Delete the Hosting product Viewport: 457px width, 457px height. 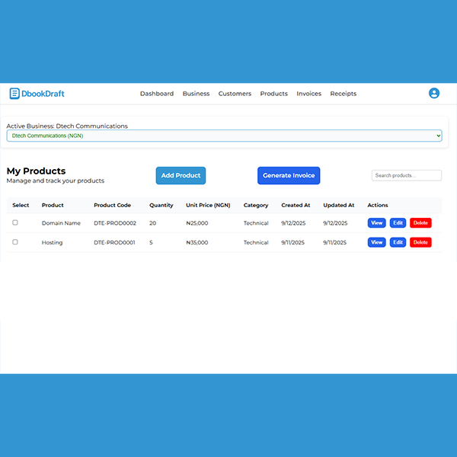420,242
